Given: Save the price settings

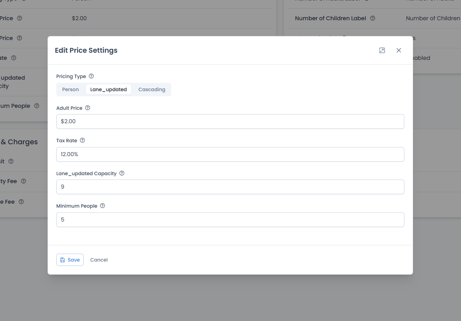Looking at the screenshot, I should (x=70, y=260).
